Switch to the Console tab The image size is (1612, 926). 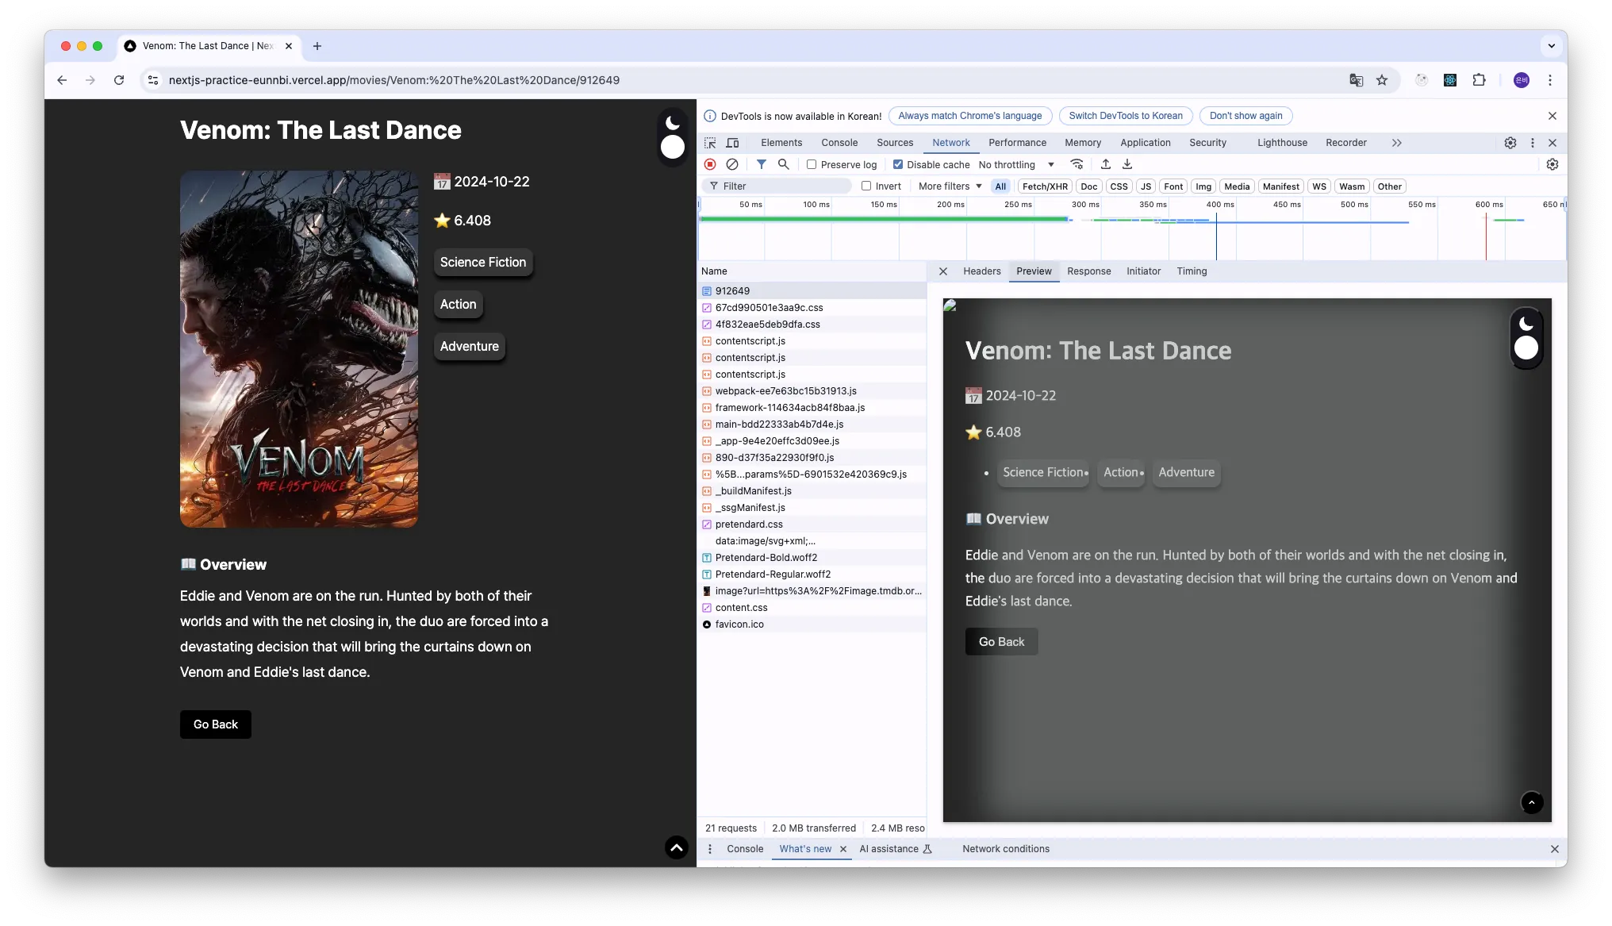tap(839, 143)
